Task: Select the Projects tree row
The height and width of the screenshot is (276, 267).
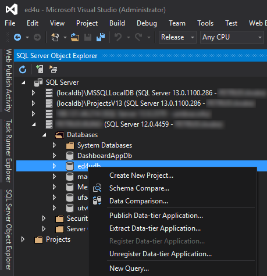Action: [52, 239]
